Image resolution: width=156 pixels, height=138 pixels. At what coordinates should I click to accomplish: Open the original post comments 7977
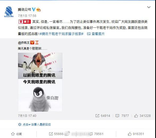122,116
